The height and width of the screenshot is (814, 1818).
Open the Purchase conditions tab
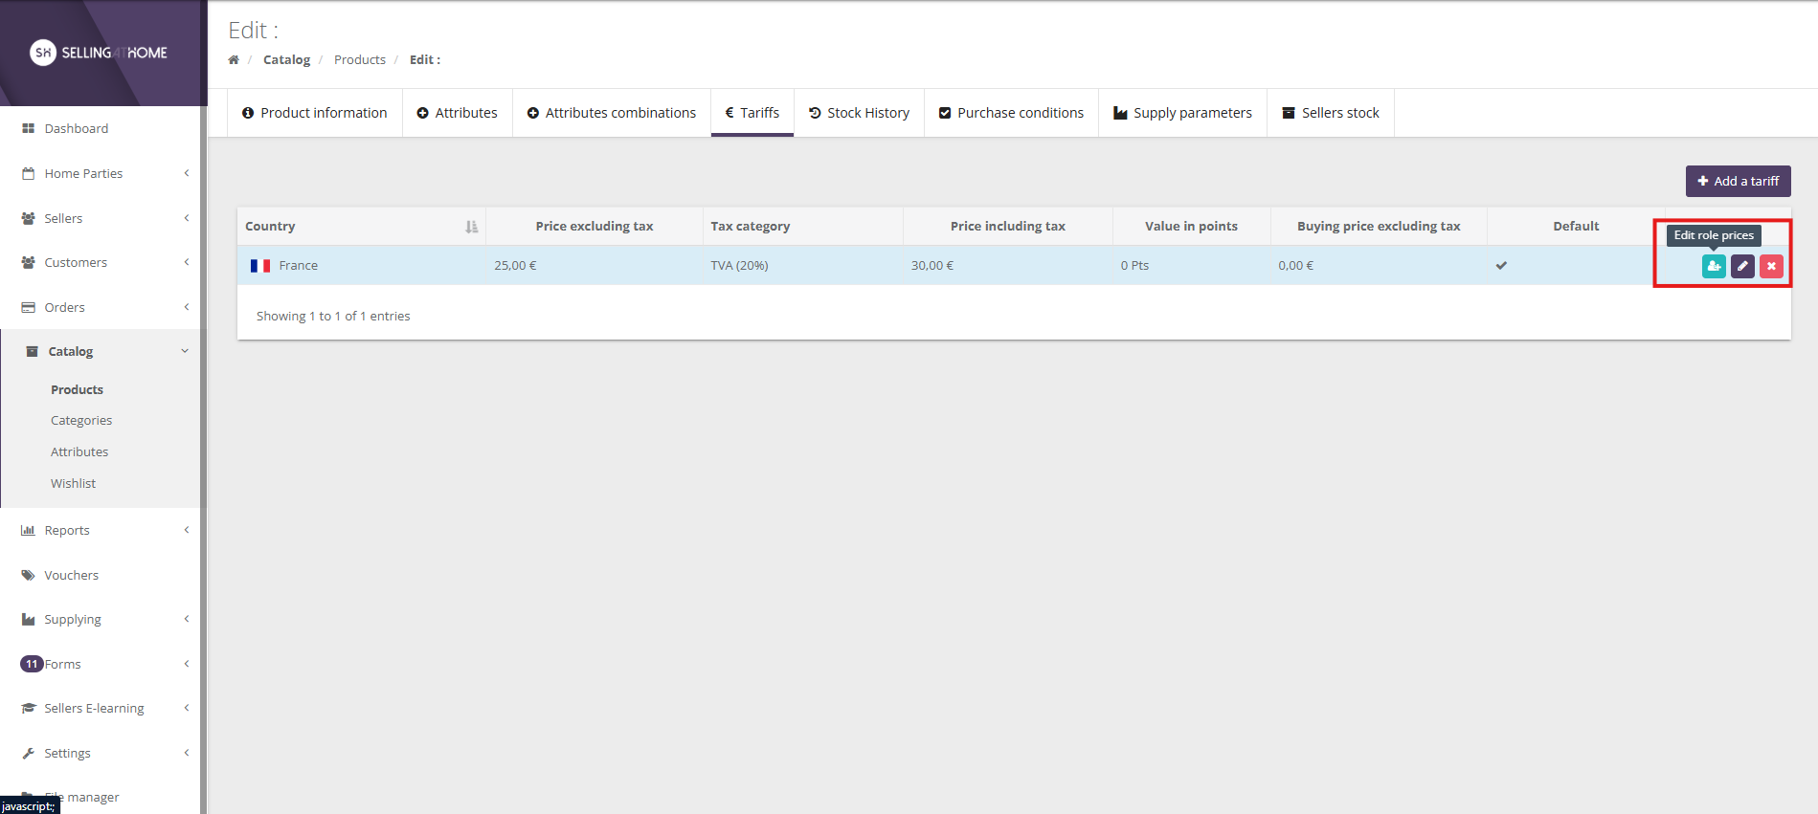pyautogui.click(x=1011, y=113)
